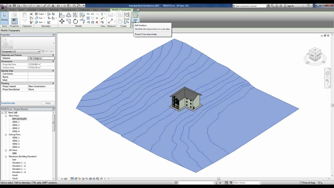This screenshot has width=334, height=188.
Task: Click the horizontal view scrollbar thumb
Action: click(x=219, y=179)
